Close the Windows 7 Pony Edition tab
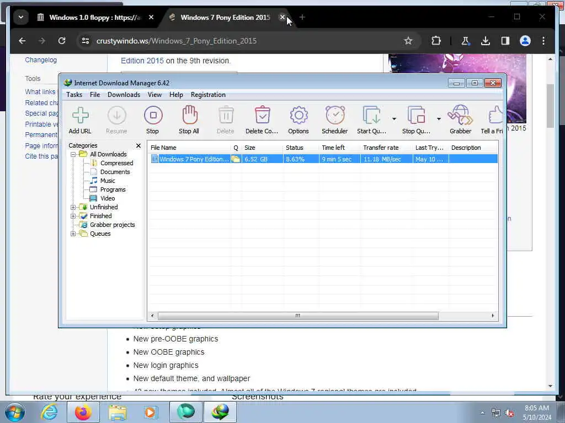This screenshot has height=423, width=565. [x=282, y=17]
